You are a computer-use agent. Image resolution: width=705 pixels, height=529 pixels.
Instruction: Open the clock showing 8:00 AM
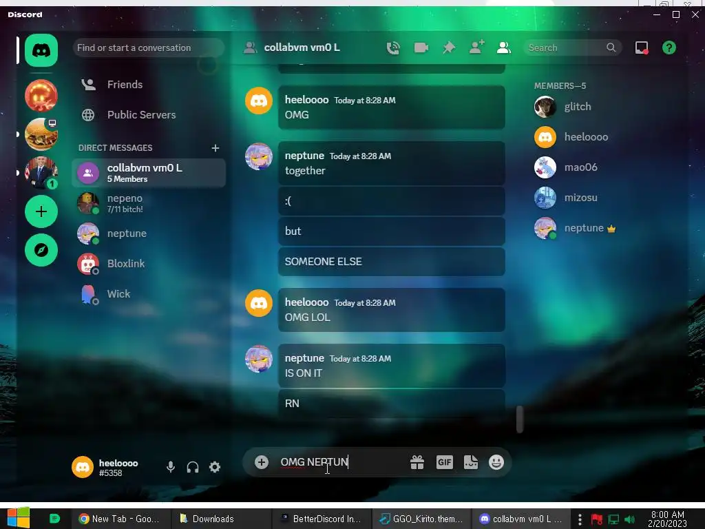[668, 519]
